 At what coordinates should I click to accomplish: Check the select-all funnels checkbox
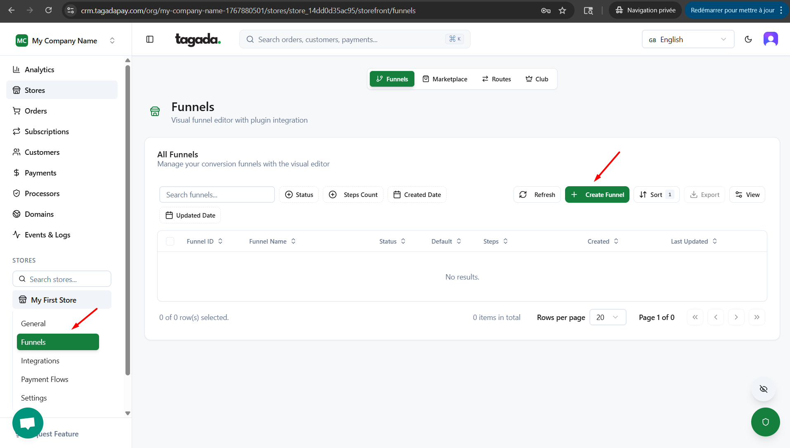170,242
